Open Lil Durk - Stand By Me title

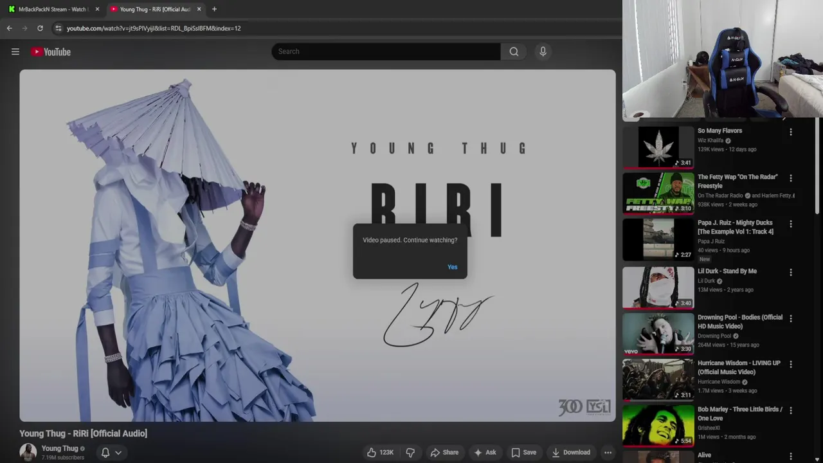727,271
